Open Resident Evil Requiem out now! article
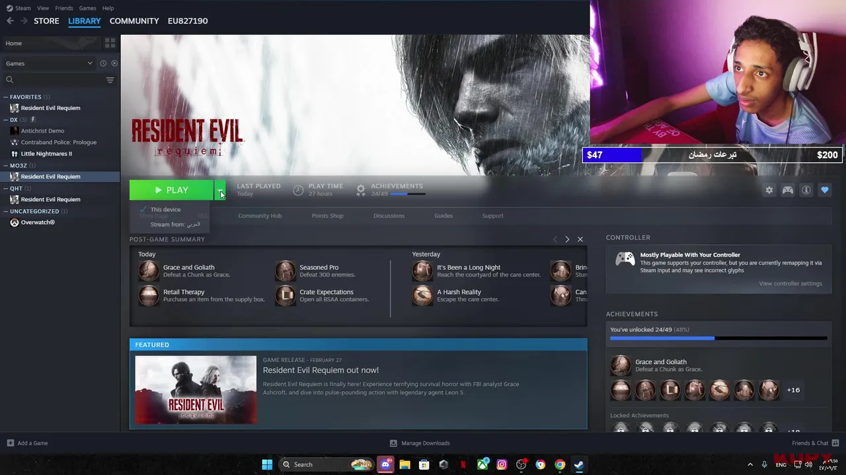This screenshot has width=846, height=475. coord(321,370)
